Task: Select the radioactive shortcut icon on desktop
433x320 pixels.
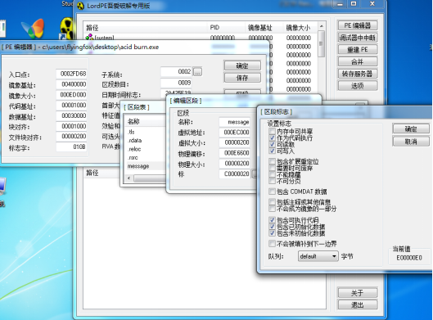Action: (x=66, y=29)
